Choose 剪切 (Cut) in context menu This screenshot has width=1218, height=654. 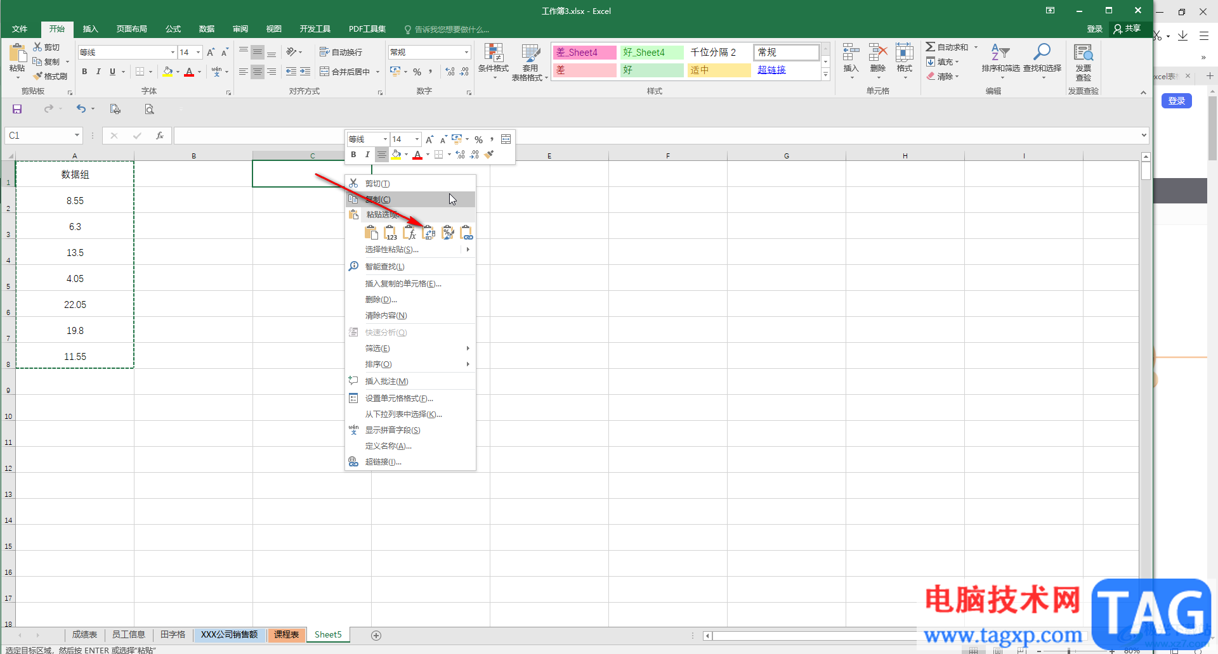tap(410, 183)
